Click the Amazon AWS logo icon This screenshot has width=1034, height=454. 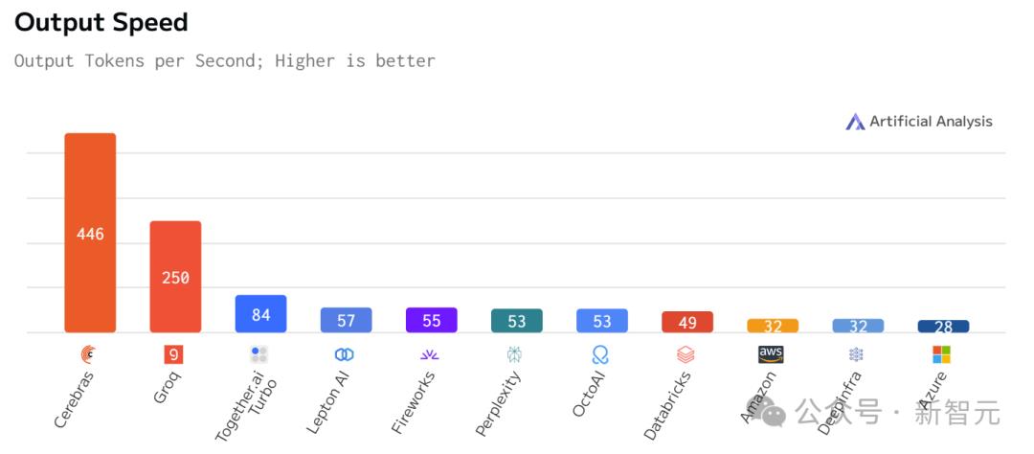coord(771,354)
